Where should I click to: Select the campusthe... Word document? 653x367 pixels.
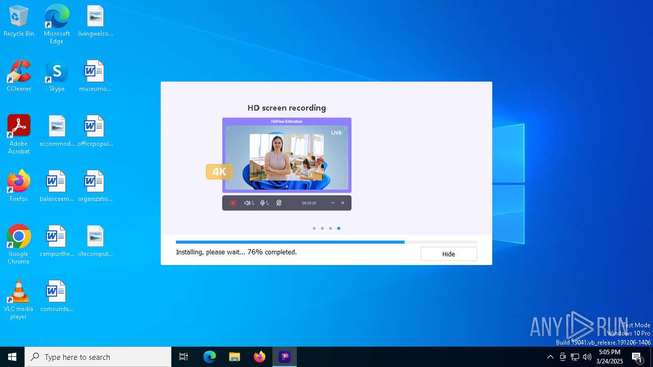tap(57, 242)
